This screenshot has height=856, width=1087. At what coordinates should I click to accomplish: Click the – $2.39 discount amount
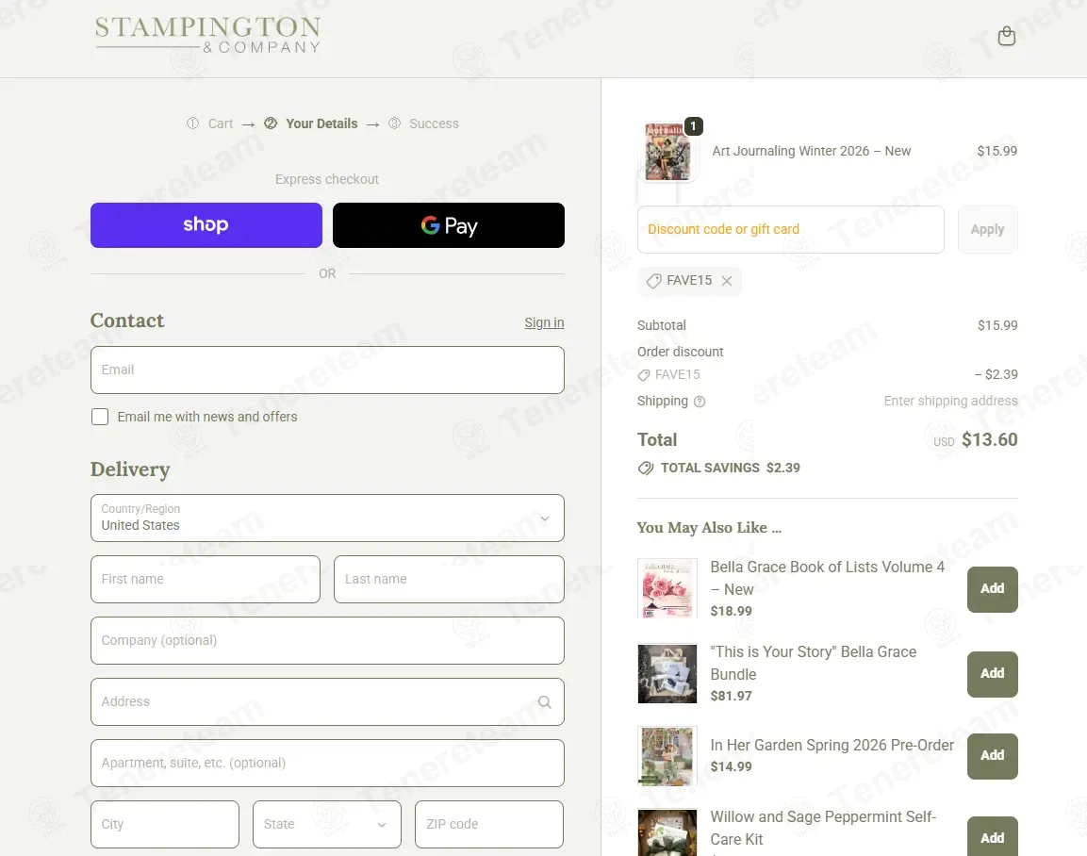tap(996, 375)
